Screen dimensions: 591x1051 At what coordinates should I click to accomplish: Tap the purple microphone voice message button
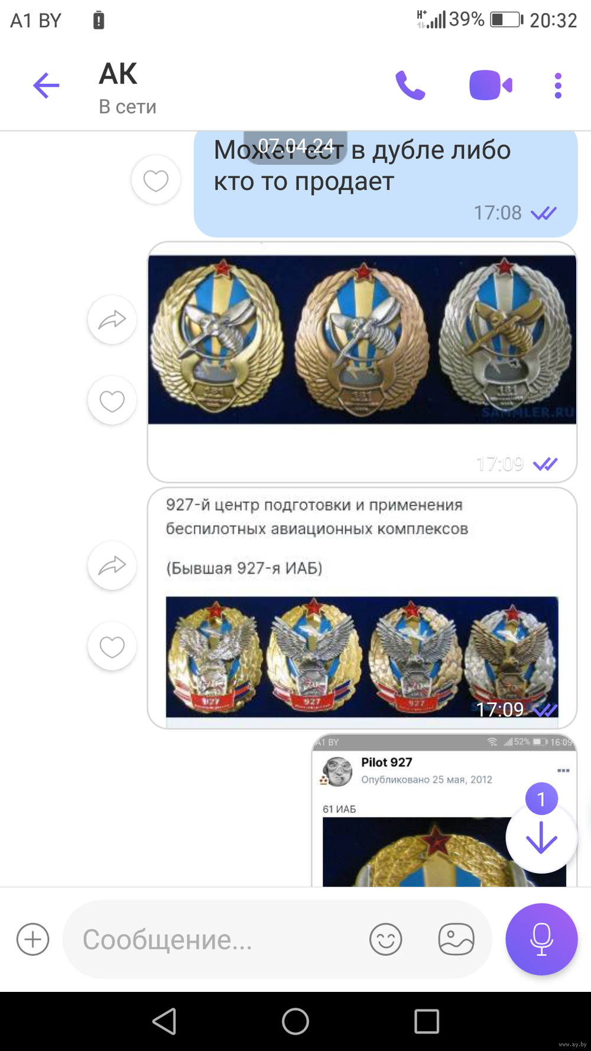[541, 939]
